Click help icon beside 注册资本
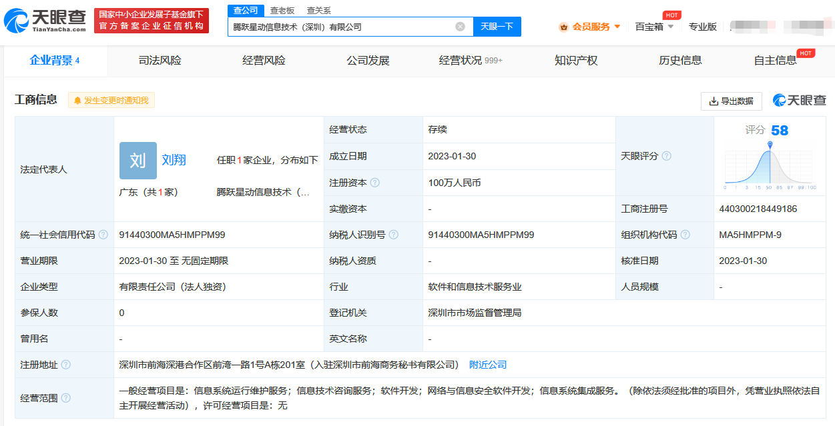Image resolution: width=835 pixels, height=426 pixels. (x=375, y=183)
